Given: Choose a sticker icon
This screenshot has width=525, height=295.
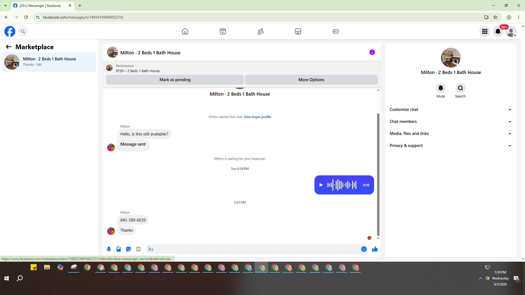Looking at the screenshot, I should point(129,249).
